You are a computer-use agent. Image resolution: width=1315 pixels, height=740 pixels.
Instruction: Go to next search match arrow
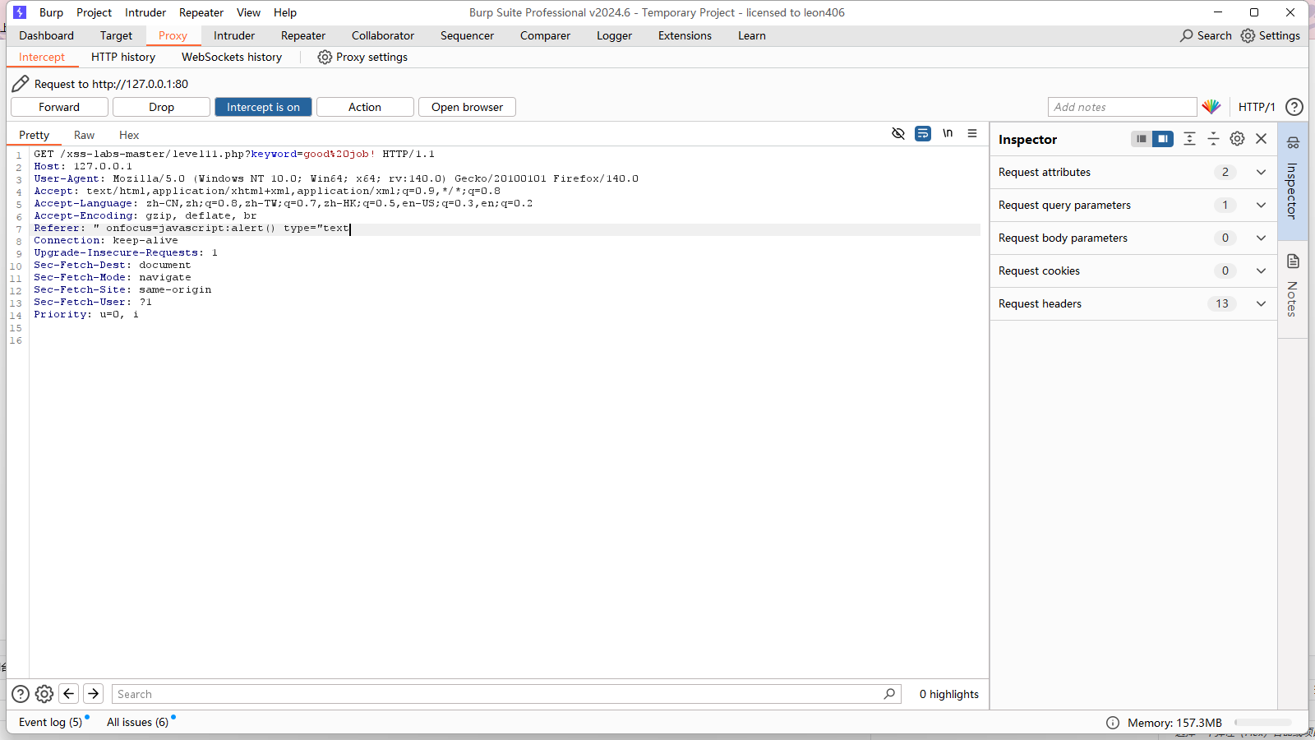click(x=94, y=694)
